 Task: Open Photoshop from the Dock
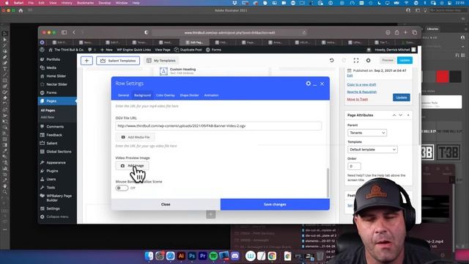click(x=192, y=256)
